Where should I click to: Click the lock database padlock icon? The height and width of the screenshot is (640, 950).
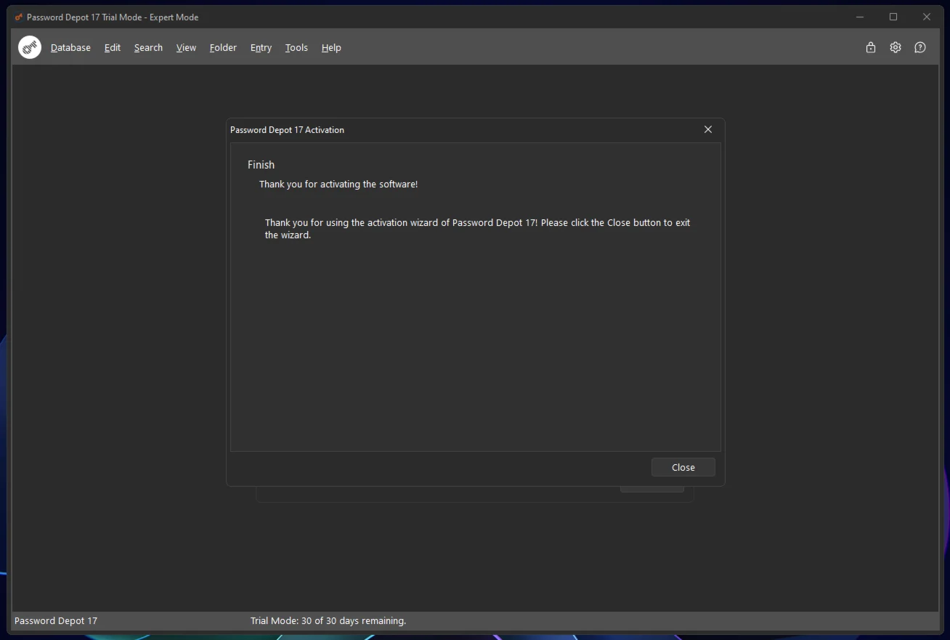click(871, 47)
